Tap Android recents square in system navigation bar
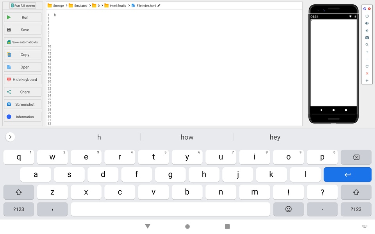Image resolution: width=375 pixels, height=234 pixels. click(227, 226)
